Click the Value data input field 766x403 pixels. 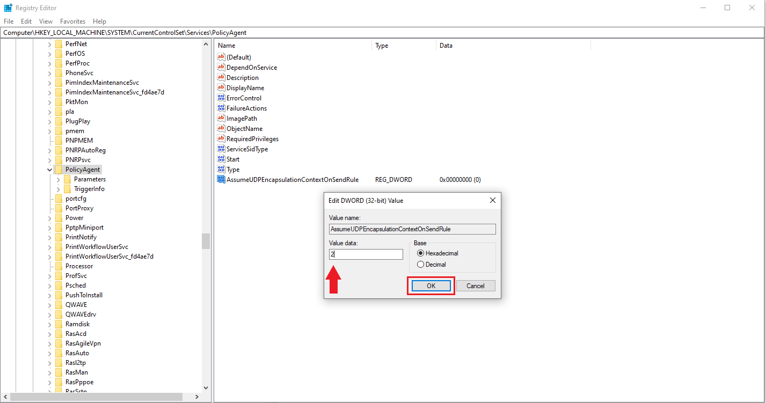click(x=366, y=254)
